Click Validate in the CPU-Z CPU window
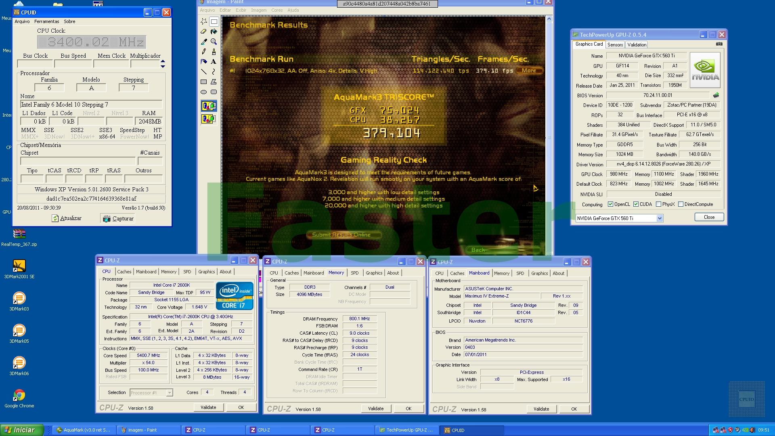This screenshot has width=775, height=436. (208, 407)
